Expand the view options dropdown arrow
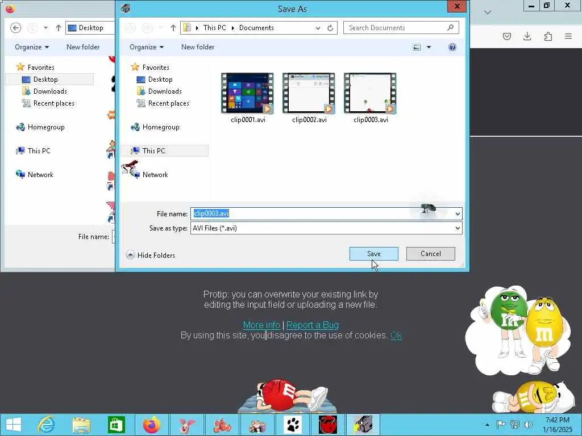Viewport: 582px width, 436px height. tap(429, 47)
